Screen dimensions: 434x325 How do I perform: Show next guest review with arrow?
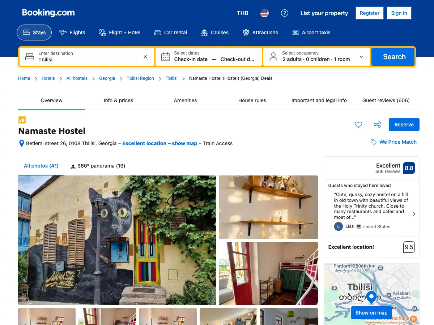[414, 214]
